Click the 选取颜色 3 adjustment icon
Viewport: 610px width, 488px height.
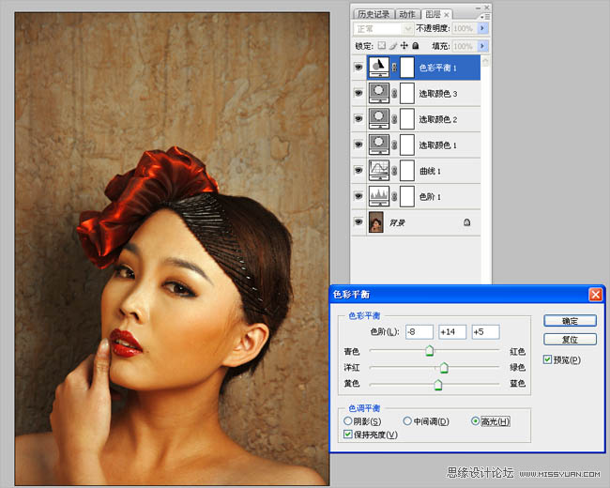380,94
